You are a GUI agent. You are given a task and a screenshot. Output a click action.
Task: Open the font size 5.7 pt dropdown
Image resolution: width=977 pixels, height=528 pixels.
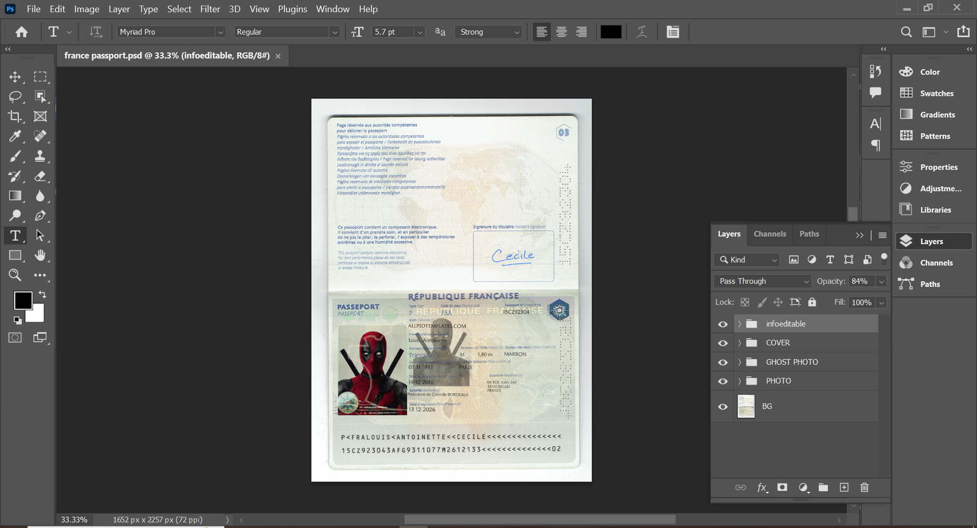(419, 32)
